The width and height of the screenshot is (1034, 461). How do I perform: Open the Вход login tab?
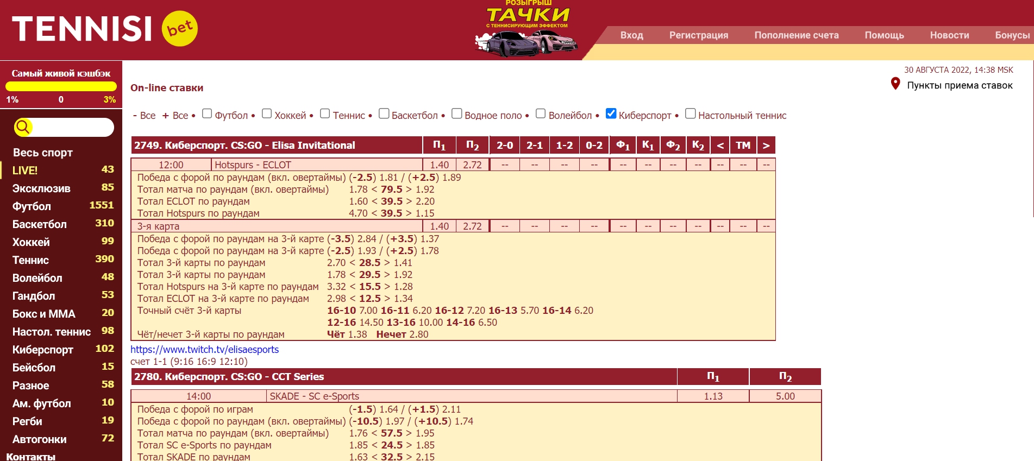point(631,35)
